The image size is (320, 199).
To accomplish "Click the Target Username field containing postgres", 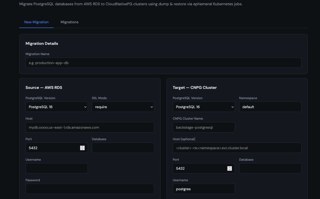I will [x=204, y=189].
